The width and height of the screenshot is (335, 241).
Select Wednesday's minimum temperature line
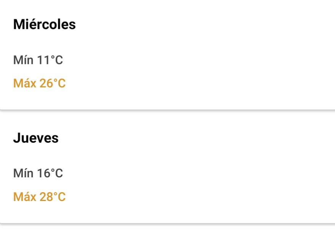point(38,60)
